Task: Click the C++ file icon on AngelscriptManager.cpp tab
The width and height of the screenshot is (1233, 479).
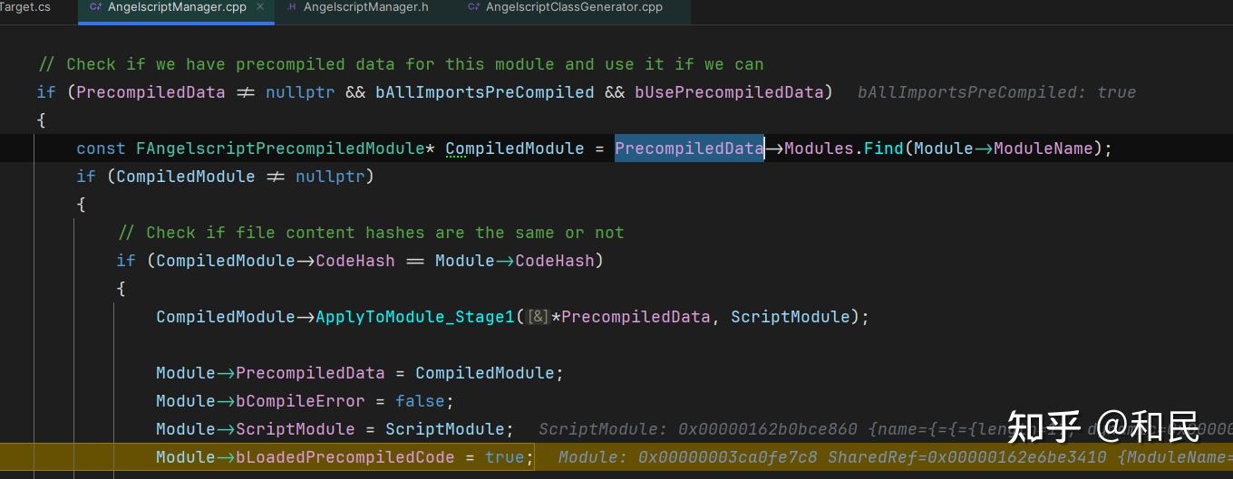Action: (95, 7)
